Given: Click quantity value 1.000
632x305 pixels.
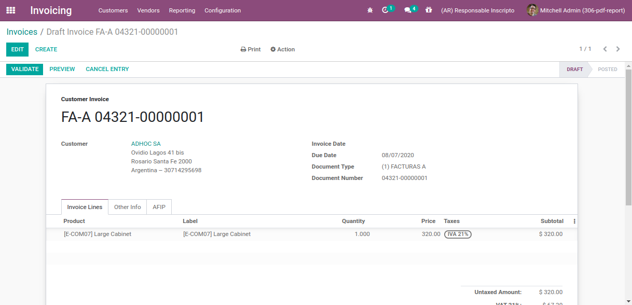Looking at the screenshot, I should point(362,234).
